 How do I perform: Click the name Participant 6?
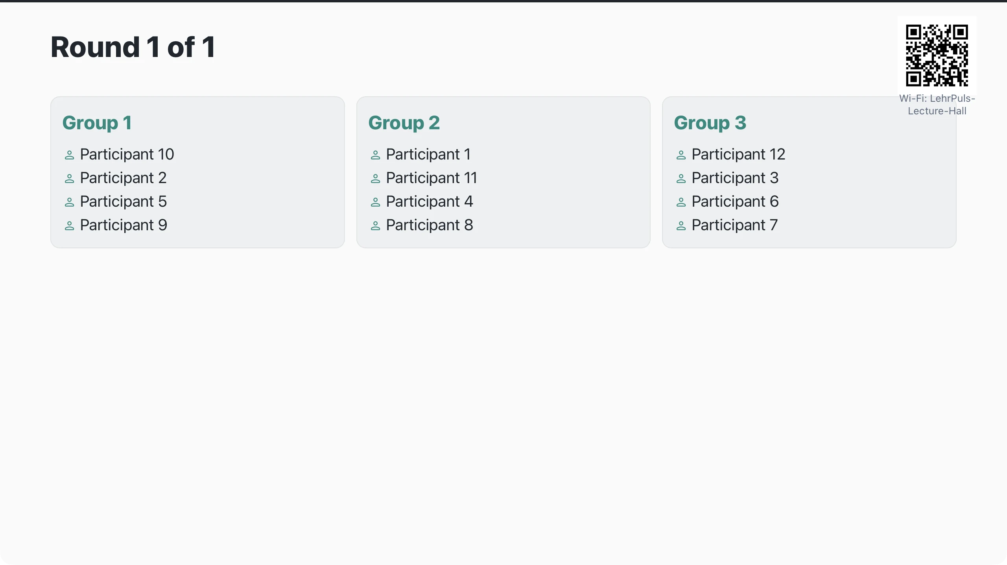[735, 201]
